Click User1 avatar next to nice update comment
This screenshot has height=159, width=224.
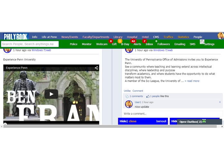(129, 104)
